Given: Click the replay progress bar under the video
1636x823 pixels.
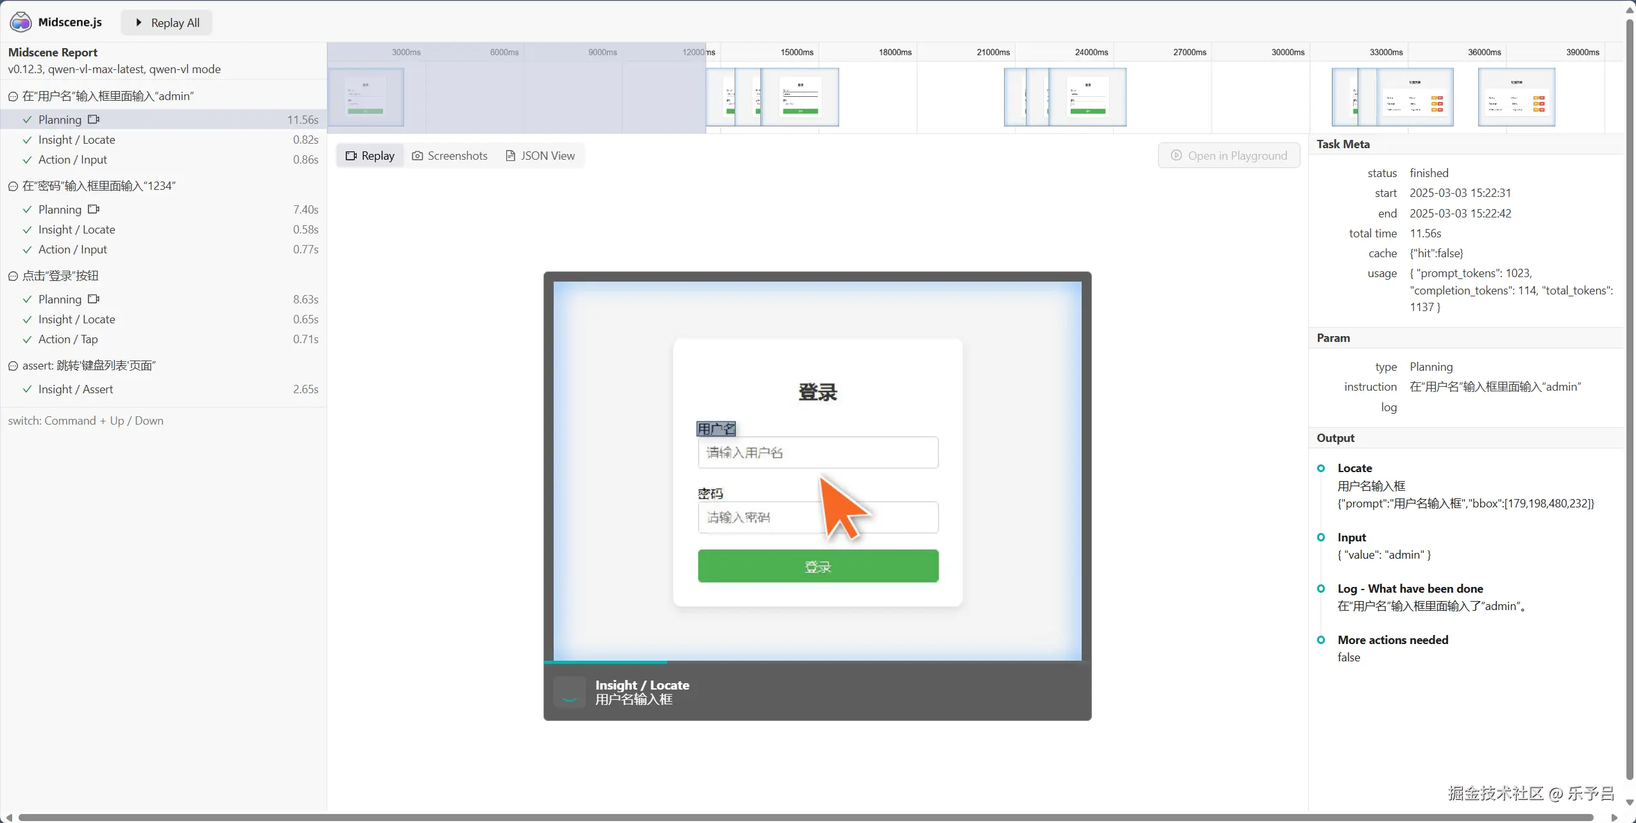Looking at the screenshot, I should click(816, 661).
